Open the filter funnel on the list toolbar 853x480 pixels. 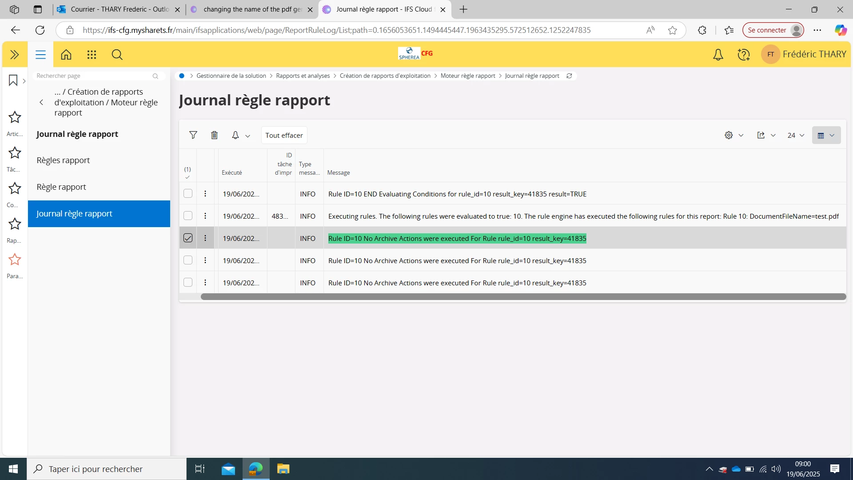tap(193, 135)
